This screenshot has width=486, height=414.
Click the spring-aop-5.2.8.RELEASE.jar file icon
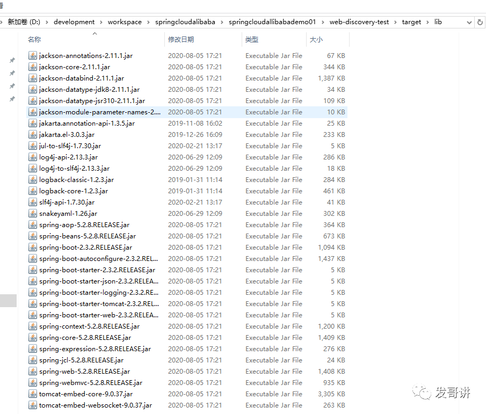click(x=33, y=225)
